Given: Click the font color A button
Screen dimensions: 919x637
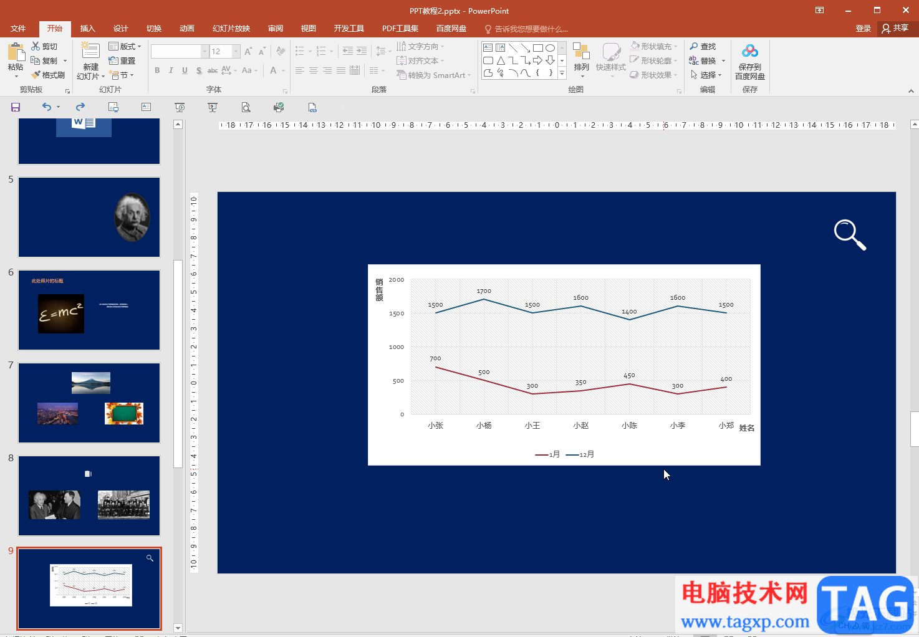Looking at the screenshot, I should click(x=273, y=70).
